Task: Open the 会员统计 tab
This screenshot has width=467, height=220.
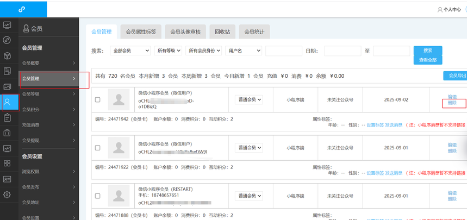Action: (254, 32)
